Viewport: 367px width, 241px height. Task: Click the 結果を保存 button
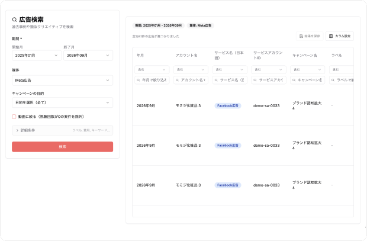tap(310, 36)
